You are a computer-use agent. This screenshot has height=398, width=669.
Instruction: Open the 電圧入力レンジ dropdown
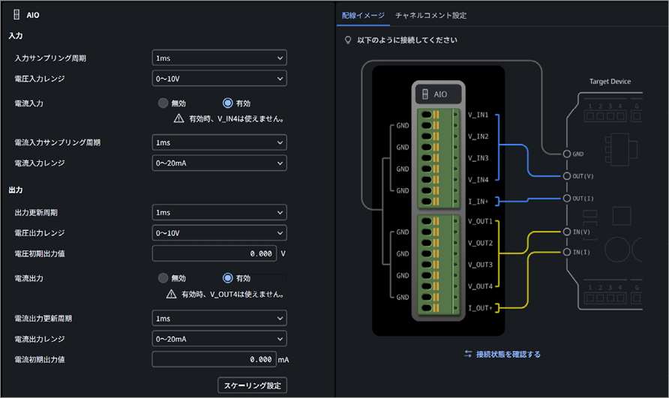pyautogui.click(x=219, y=79)
